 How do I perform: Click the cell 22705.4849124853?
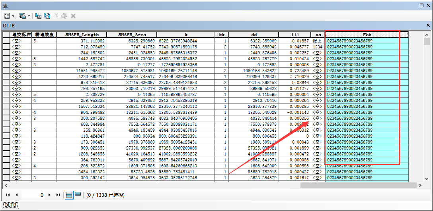[185, 82]
